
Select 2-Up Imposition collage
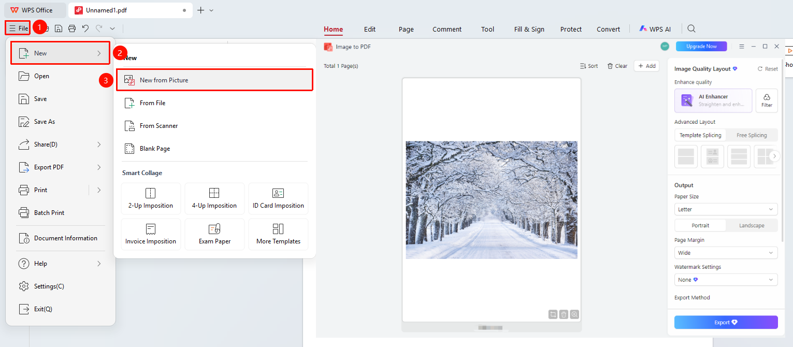pos(151,199)
